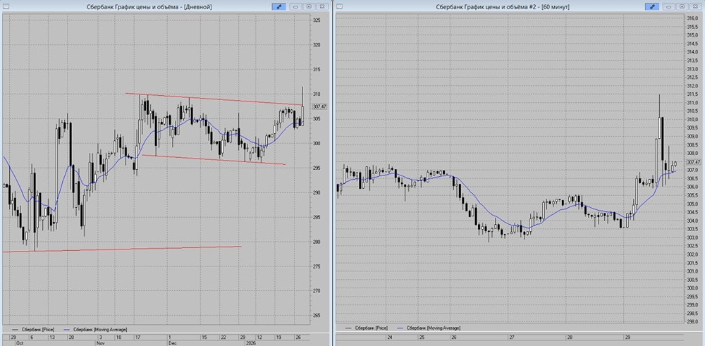Click the 325 value on the daily price axis
The height and width of the screenshot is (346, 705).
317,20
